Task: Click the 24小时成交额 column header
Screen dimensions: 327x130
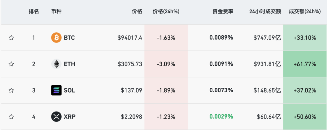Action: (265, 11)
